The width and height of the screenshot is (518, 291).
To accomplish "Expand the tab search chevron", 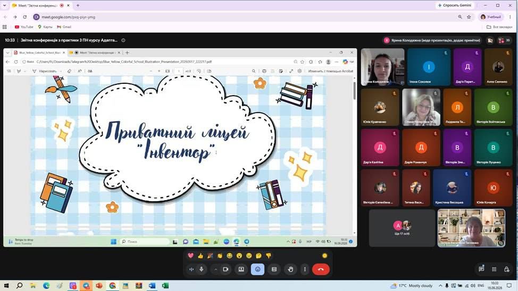I will 4,5.
